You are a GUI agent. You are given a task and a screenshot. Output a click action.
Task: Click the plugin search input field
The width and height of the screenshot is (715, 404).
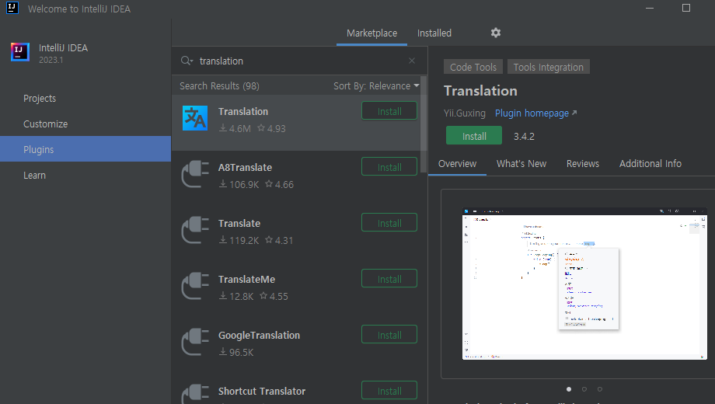pos(301,61)
